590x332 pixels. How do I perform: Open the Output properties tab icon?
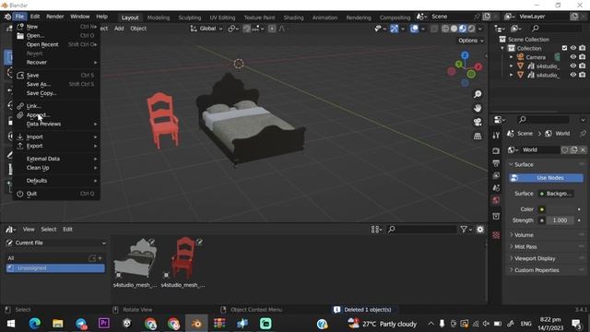click(496, 163)
